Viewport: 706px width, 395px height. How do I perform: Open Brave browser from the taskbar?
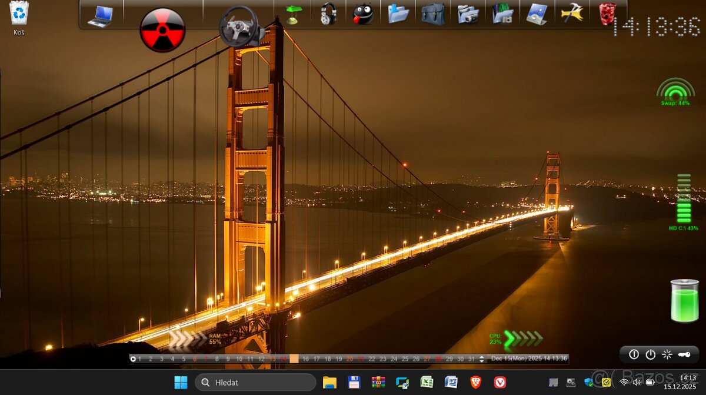click(474, 382)
